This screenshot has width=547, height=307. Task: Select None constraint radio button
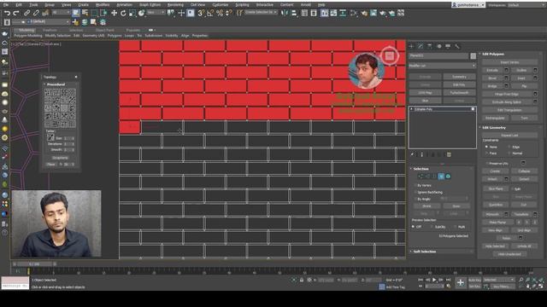click(x=486, y=147)
